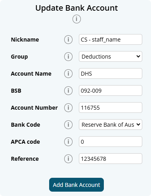Image resolution: width=151 pixels, height=196 pixels.
Task: Click the Account Name label
Action: click(31, 74)
